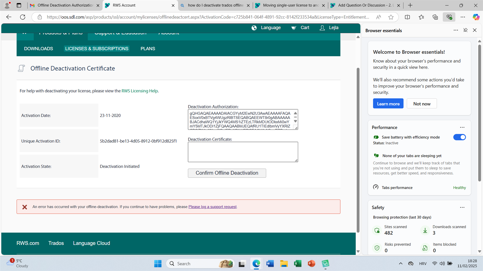This screenshot has height=271, width=483.
Task: Toggle Browser essentials heart icon
Action: (x=449, y=17)
